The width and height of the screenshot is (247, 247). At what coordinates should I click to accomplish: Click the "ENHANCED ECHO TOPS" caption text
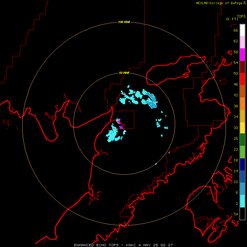point(96,245)
